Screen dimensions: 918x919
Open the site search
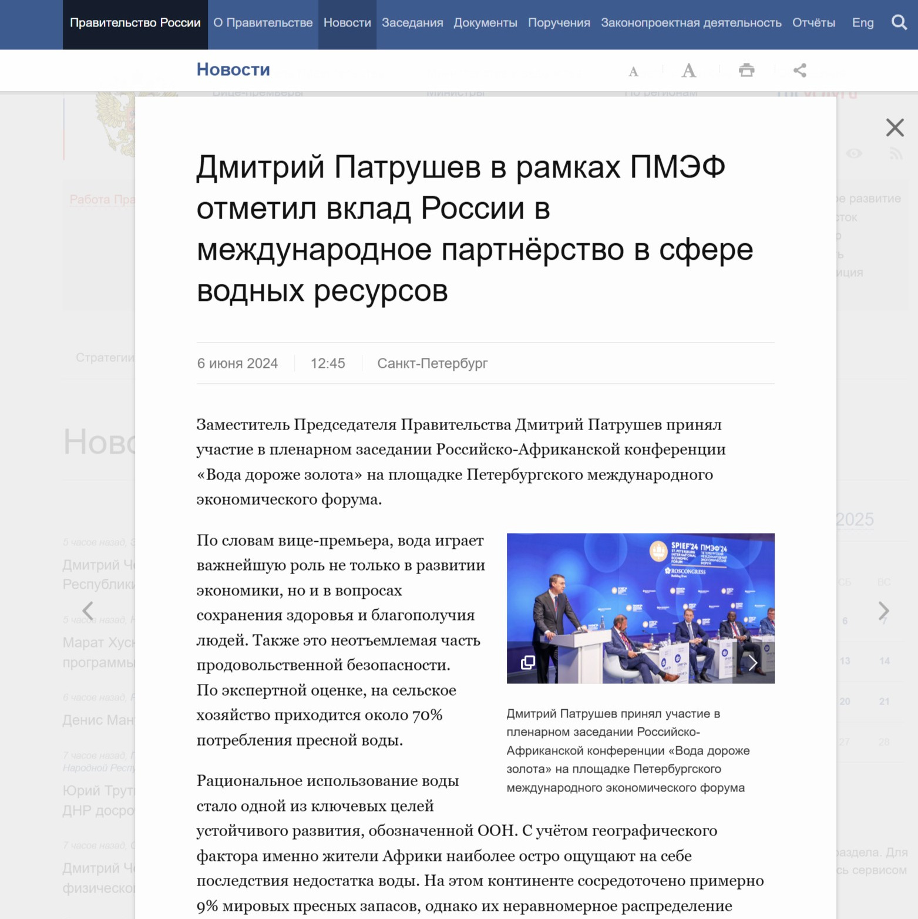point(899,23)
